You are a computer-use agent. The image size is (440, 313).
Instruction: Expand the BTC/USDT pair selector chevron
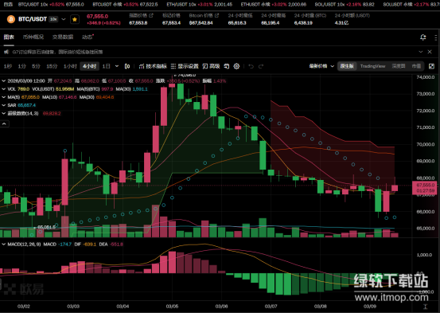point(64,19)
